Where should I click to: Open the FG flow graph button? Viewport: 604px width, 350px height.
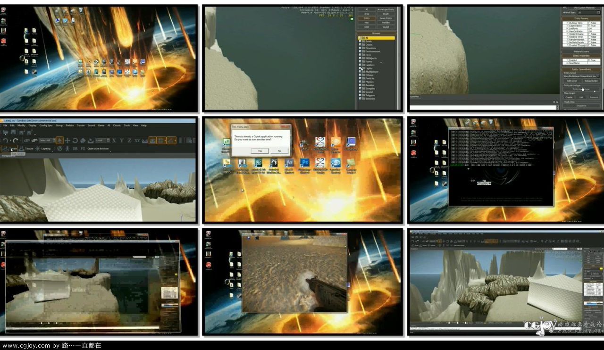[x=83, y=149]
